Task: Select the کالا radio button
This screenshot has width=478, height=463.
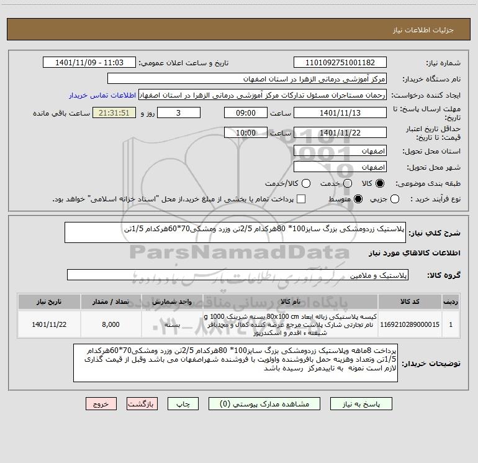Action: click(380, 183)
